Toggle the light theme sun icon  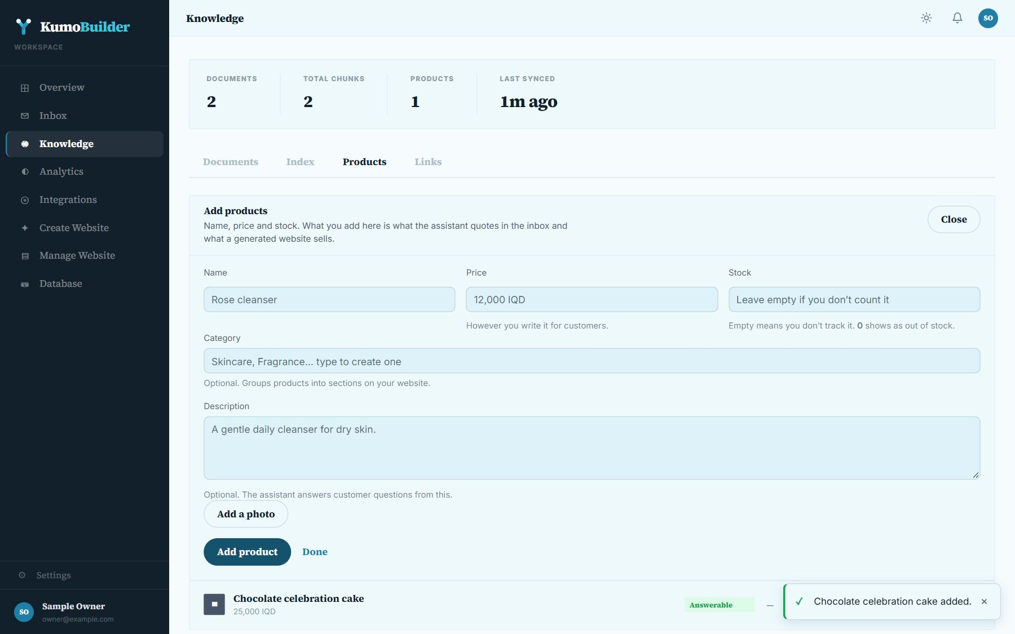[926, 18]
